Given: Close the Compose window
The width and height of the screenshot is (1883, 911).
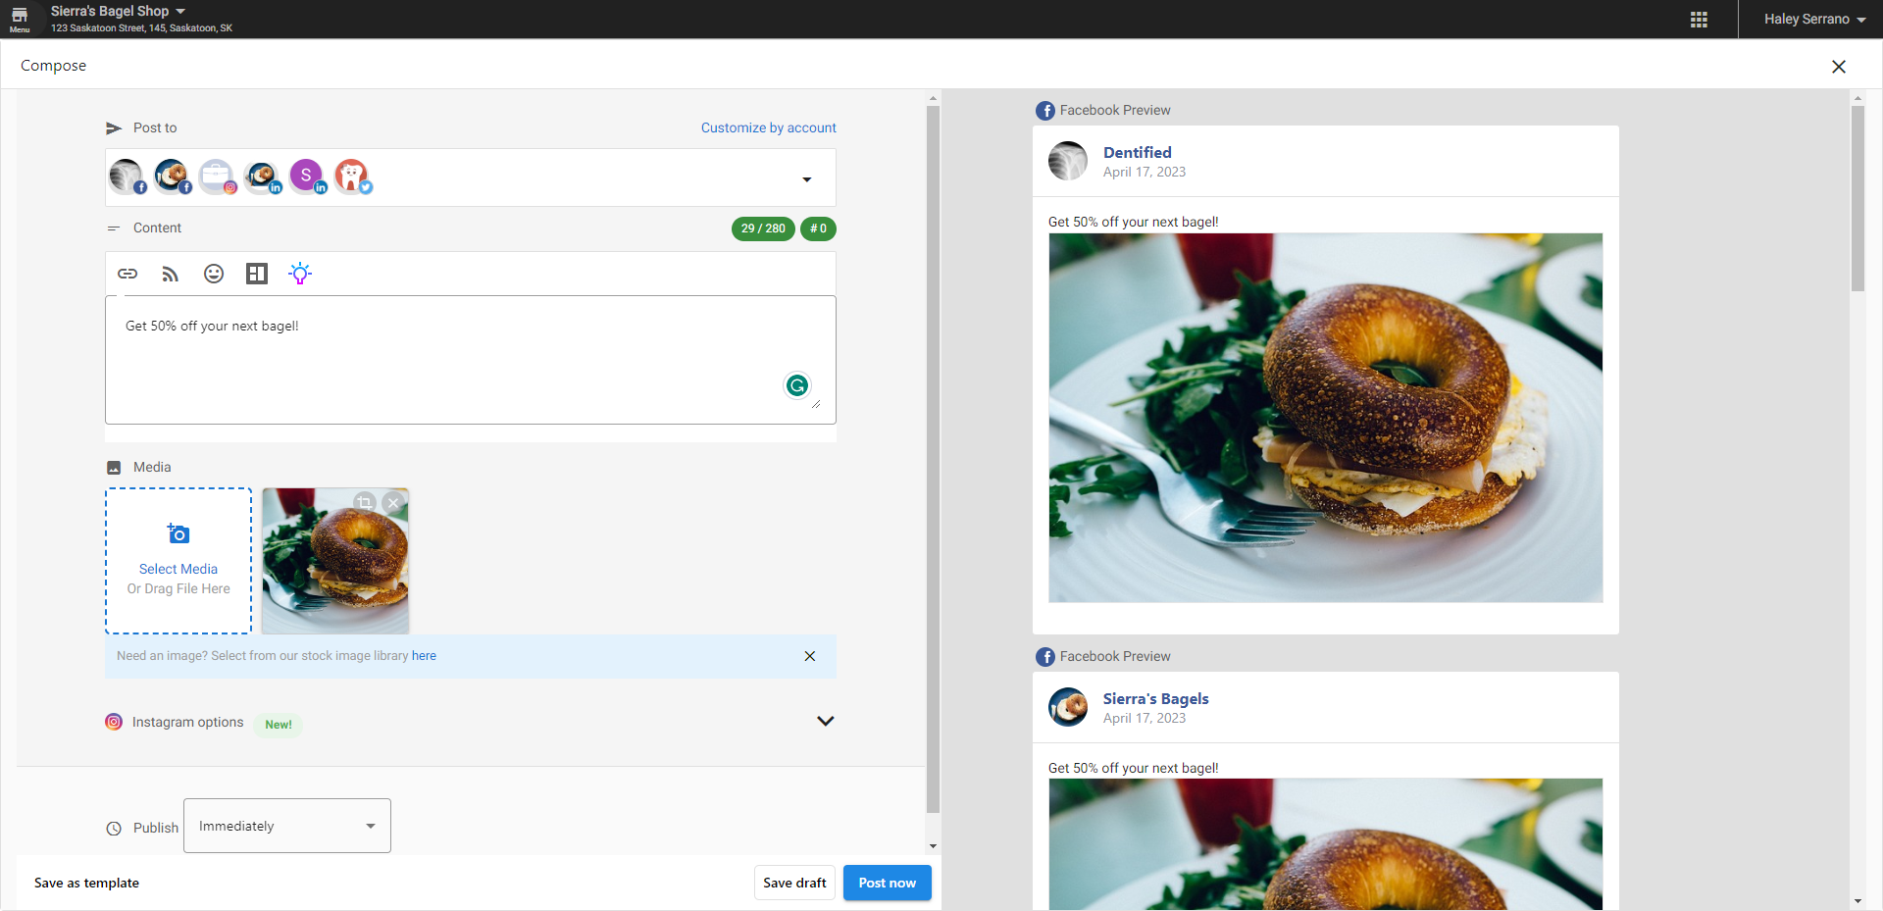Looking at the screenshot, I should coord(1839,67).
